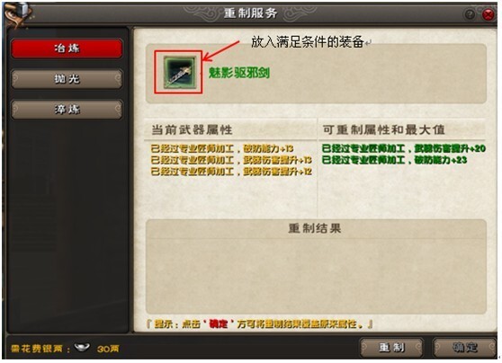Click the 30两 silver cost value

[x=108, y=349]
